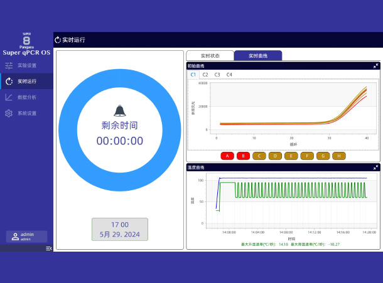Select the C2 channel tab
The image size is (383, 283).
[205, 75]
